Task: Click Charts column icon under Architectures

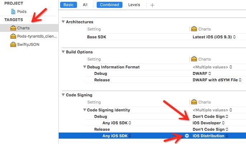Action: (194, 29)
